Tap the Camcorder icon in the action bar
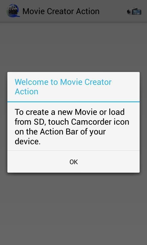Viewport: 147px width, 245px height. [134, 11]
